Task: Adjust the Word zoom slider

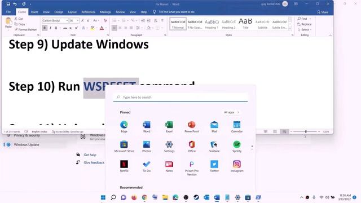Action: click(306, 131)
